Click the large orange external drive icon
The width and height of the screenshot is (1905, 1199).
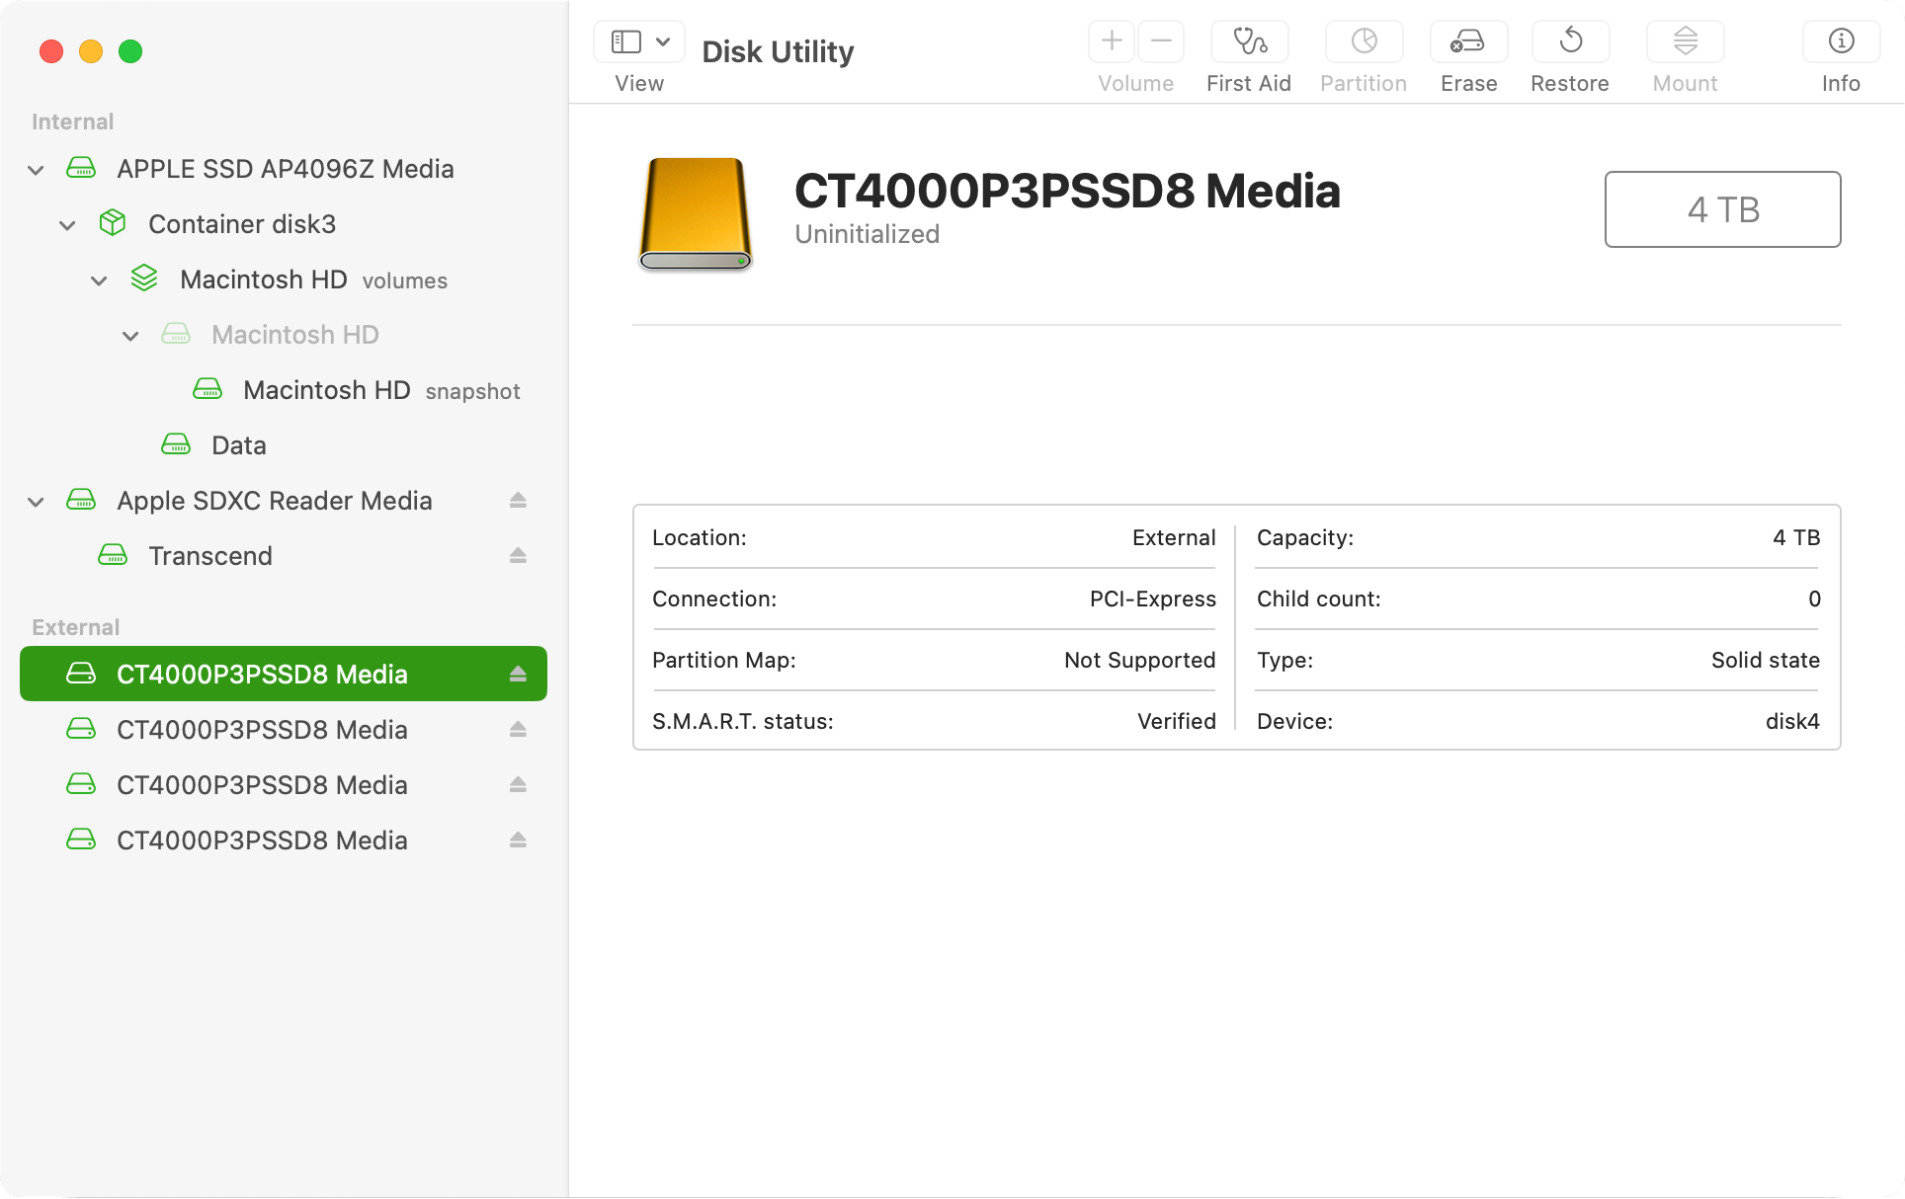(696, 214)
